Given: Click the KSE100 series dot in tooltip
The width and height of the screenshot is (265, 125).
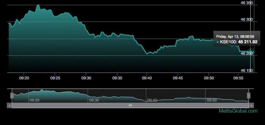Looking at the screenshot, I should click(x=218, y=42).
